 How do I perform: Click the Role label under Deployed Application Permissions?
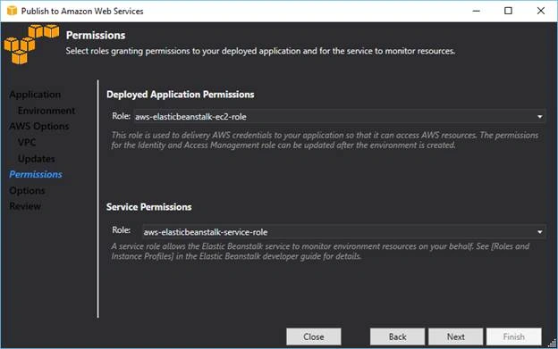coord(121,116)
